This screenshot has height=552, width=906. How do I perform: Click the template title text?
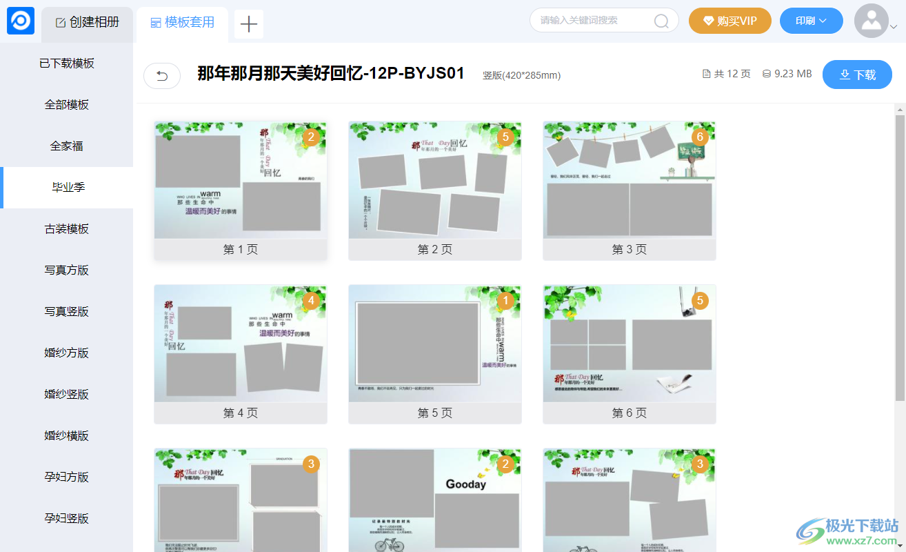(x=331, y=73)
